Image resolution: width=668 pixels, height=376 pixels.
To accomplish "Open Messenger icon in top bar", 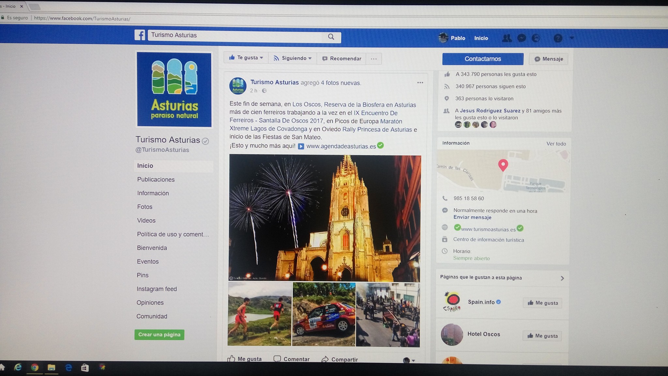I will click(x=522, y=38).
